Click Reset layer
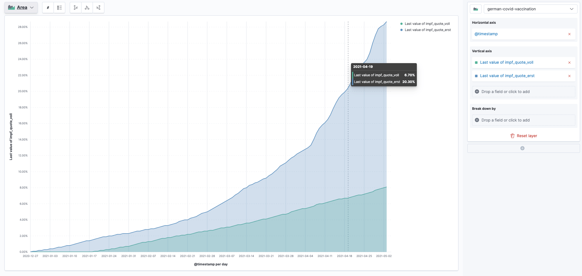The height and width of the screenshot is (276, 582). coord(523,136)
